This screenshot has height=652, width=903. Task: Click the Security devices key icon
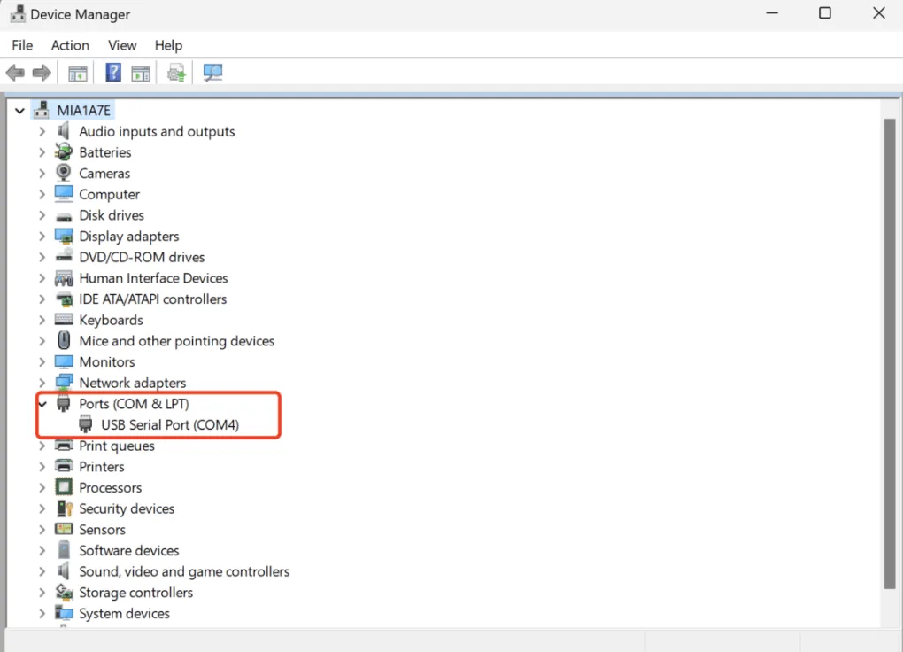coord(64,508)
